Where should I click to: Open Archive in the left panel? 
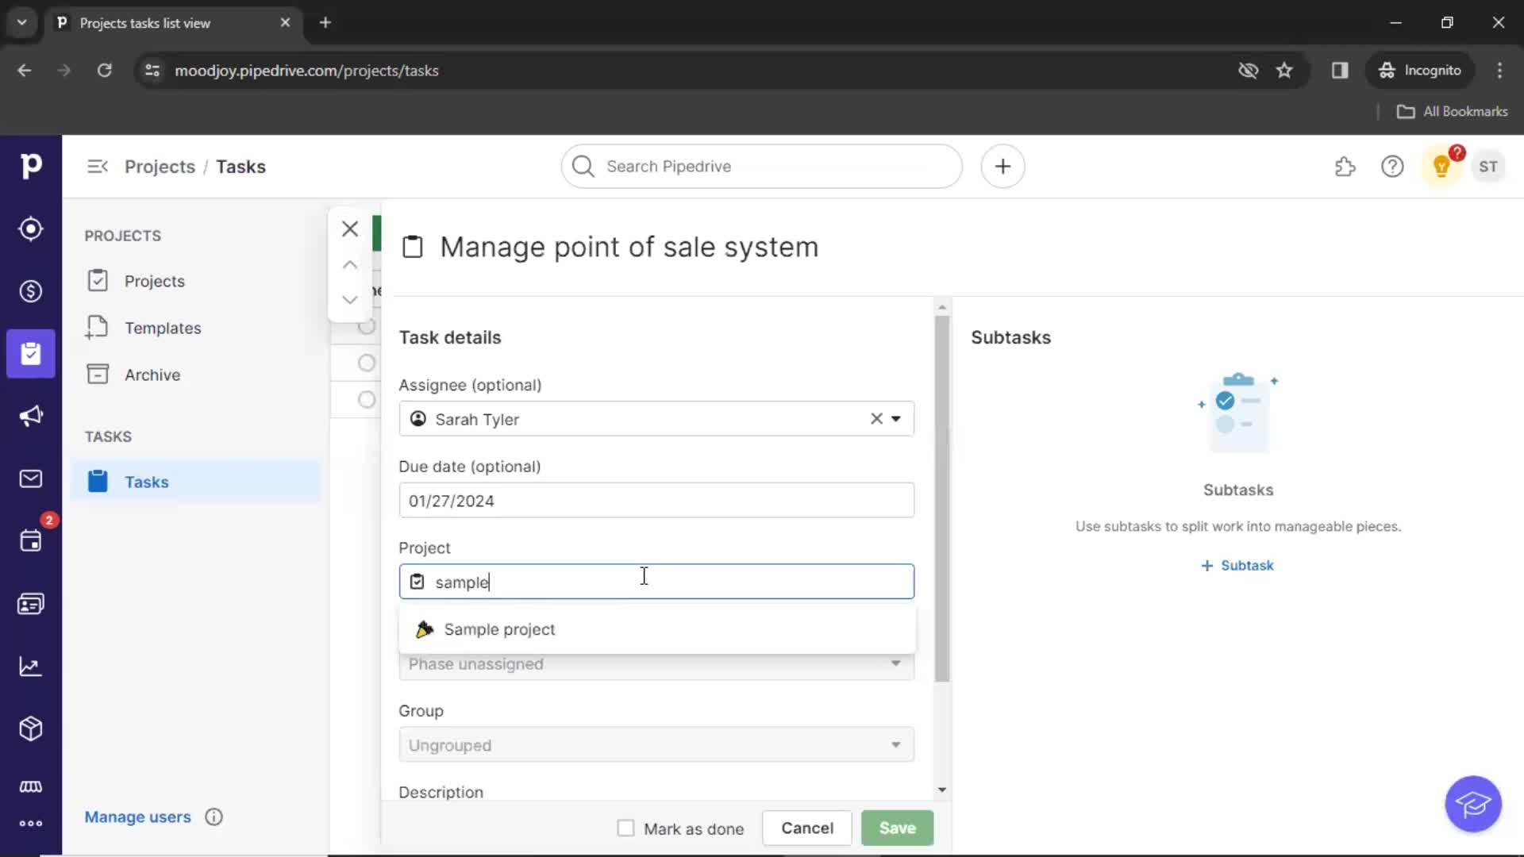(x=152, y=375)
